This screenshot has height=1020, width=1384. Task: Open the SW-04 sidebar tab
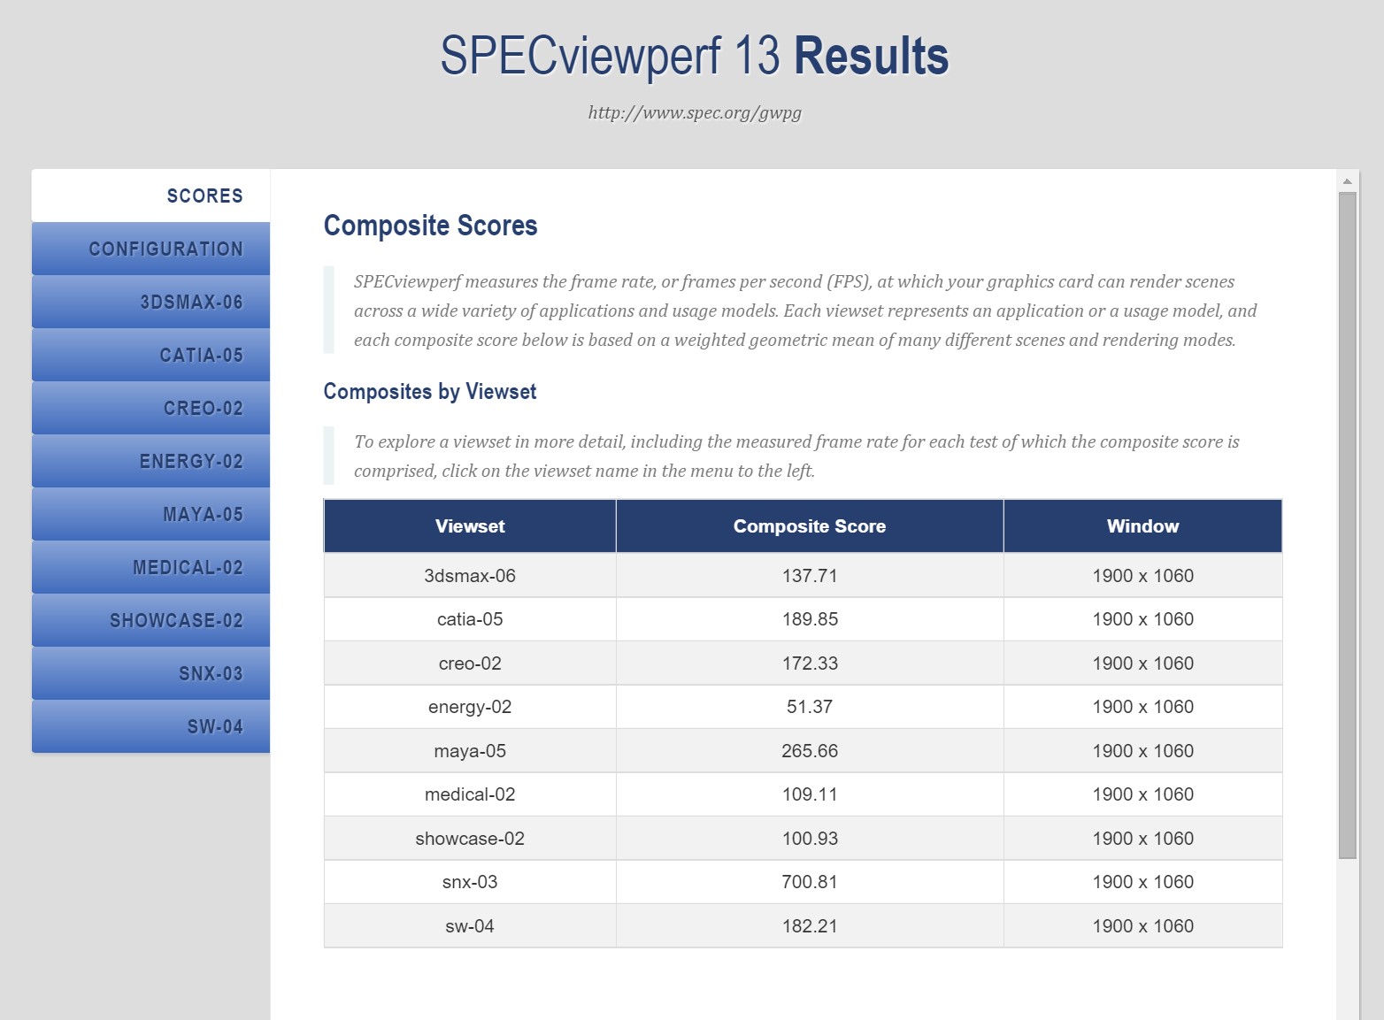(150, 726)
